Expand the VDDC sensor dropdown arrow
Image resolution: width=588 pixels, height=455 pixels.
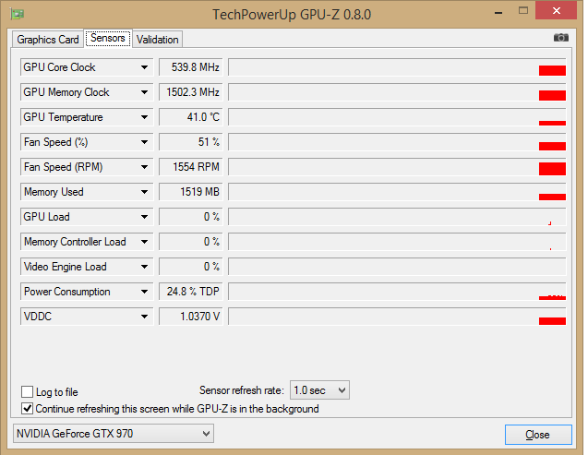(x=144, y=317)
